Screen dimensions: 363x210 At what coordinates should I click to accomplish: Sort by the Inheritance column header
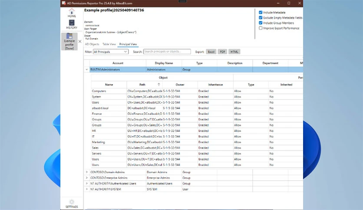(215, 85)
